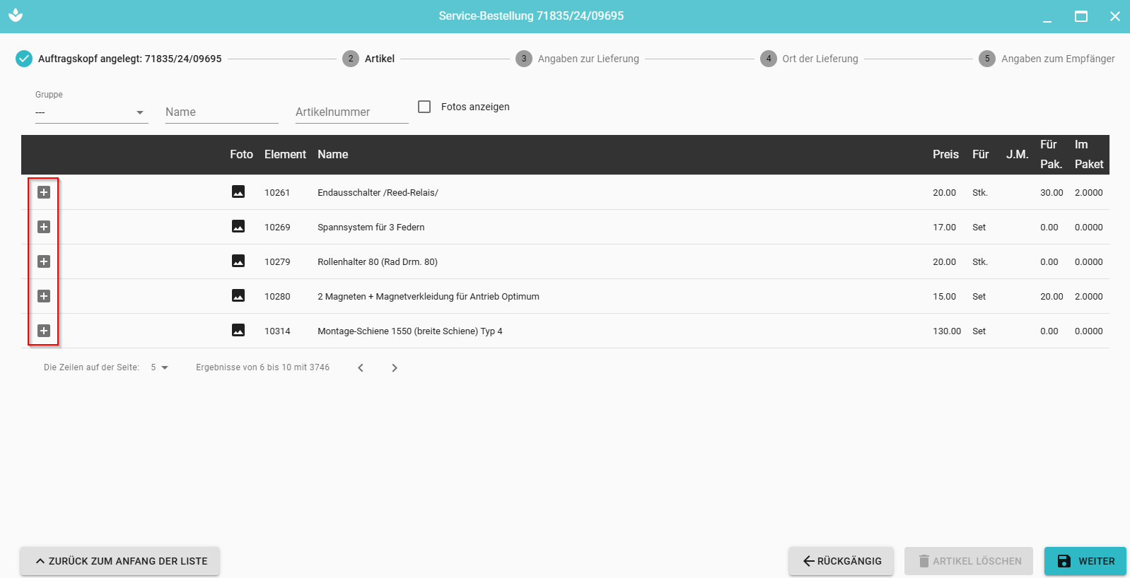Focus the Artikelnummer filter field

tap(351, 112)
